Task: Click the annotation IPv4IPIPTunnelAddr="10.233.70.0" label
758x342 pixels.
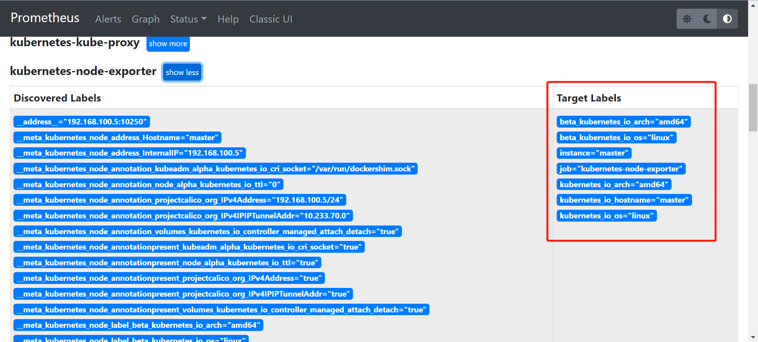Action: 183,216
